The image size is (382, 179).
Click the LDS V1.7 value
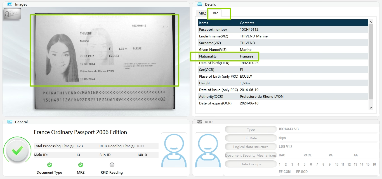(286, 147)
